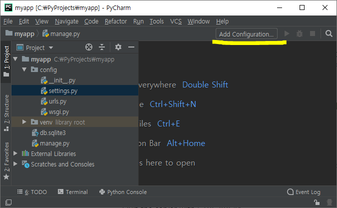
Task: Expand Scratches and Consoles node
Action: (x=15, y=164)
